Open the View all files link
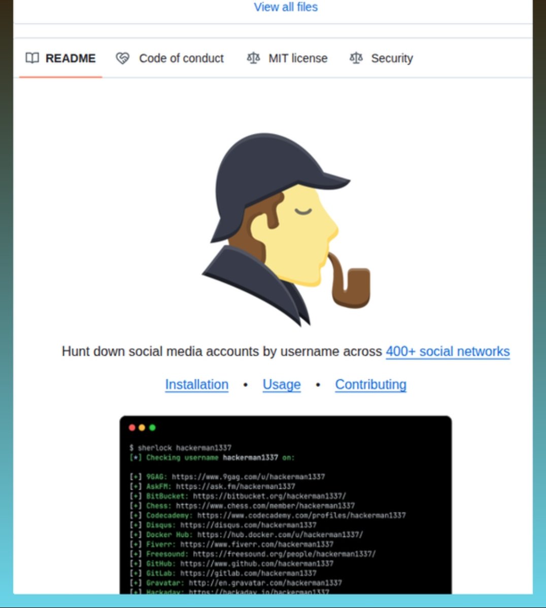This screenshot has height=608, width=546. [285, 7]
